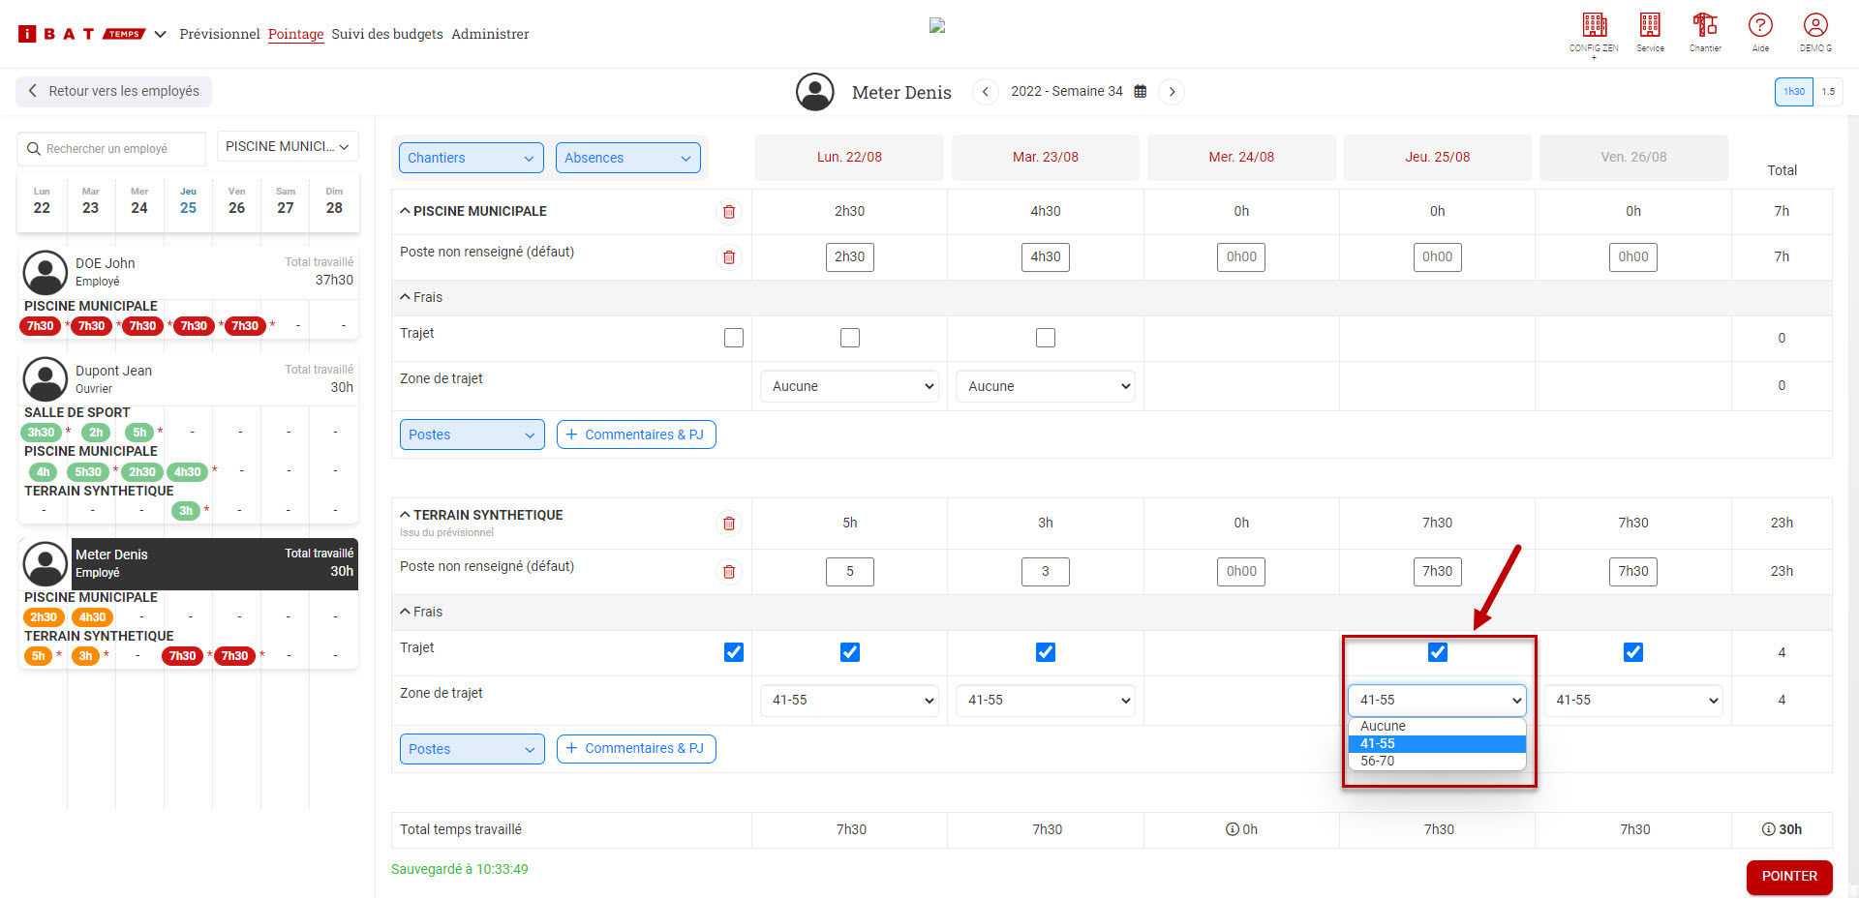Delete the TERRAIN SYNTHETIQUE chantier row
Viewport: 1859px width, 899px height.
click(729, 524)
